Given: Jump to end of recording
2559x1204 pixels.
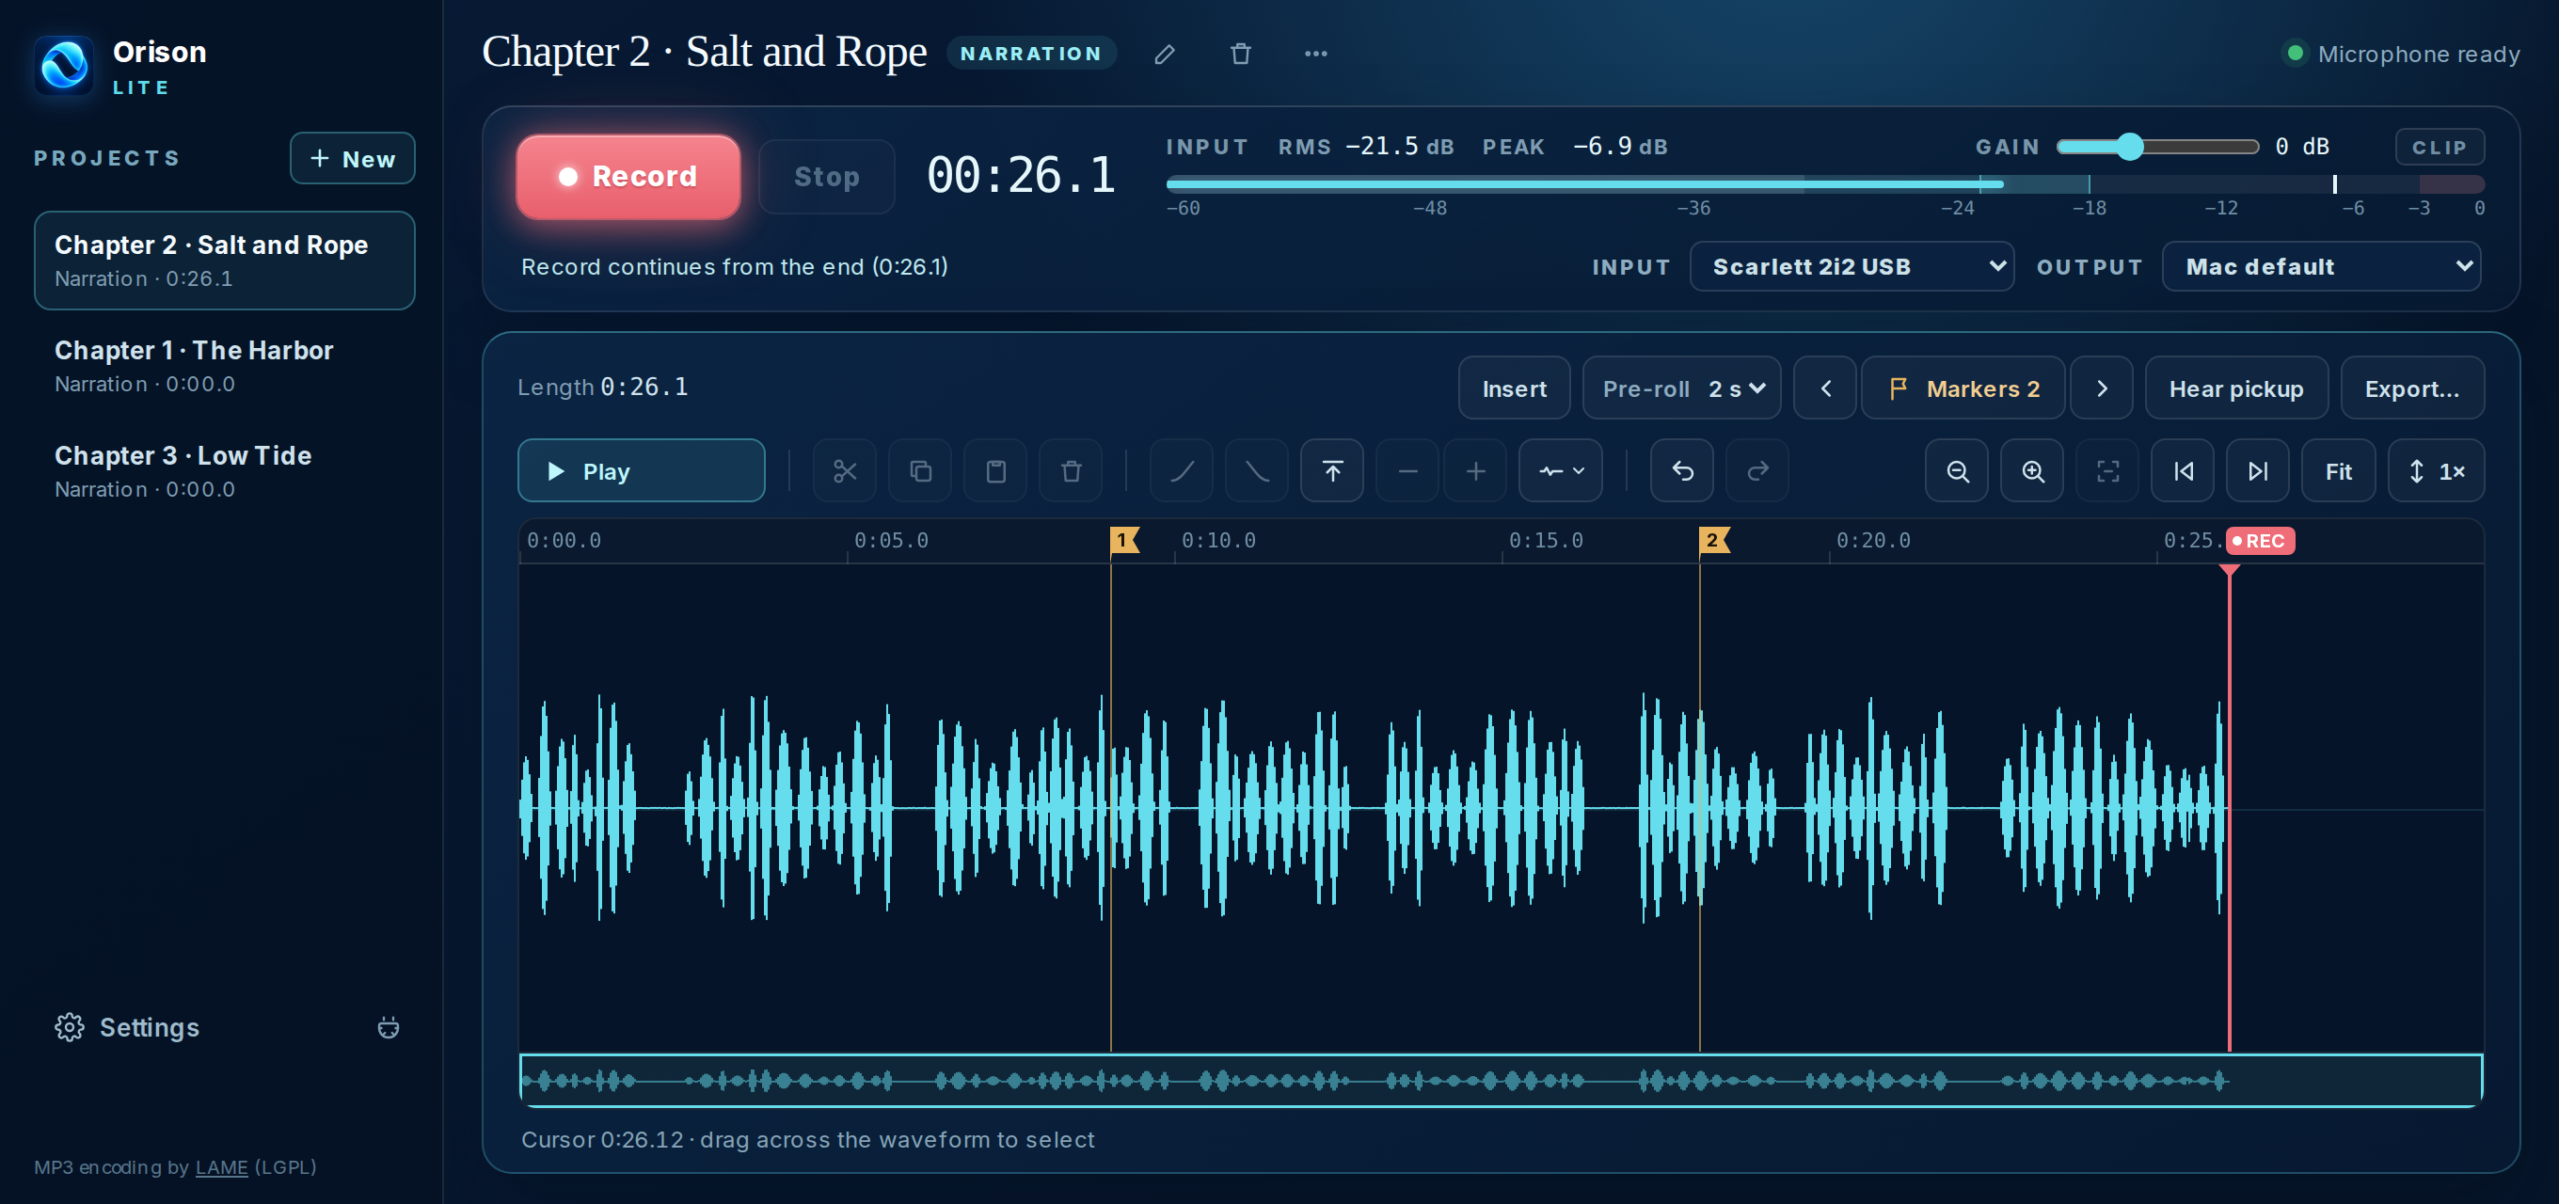Looking at the screenshot, I should tap(2258, 471).
